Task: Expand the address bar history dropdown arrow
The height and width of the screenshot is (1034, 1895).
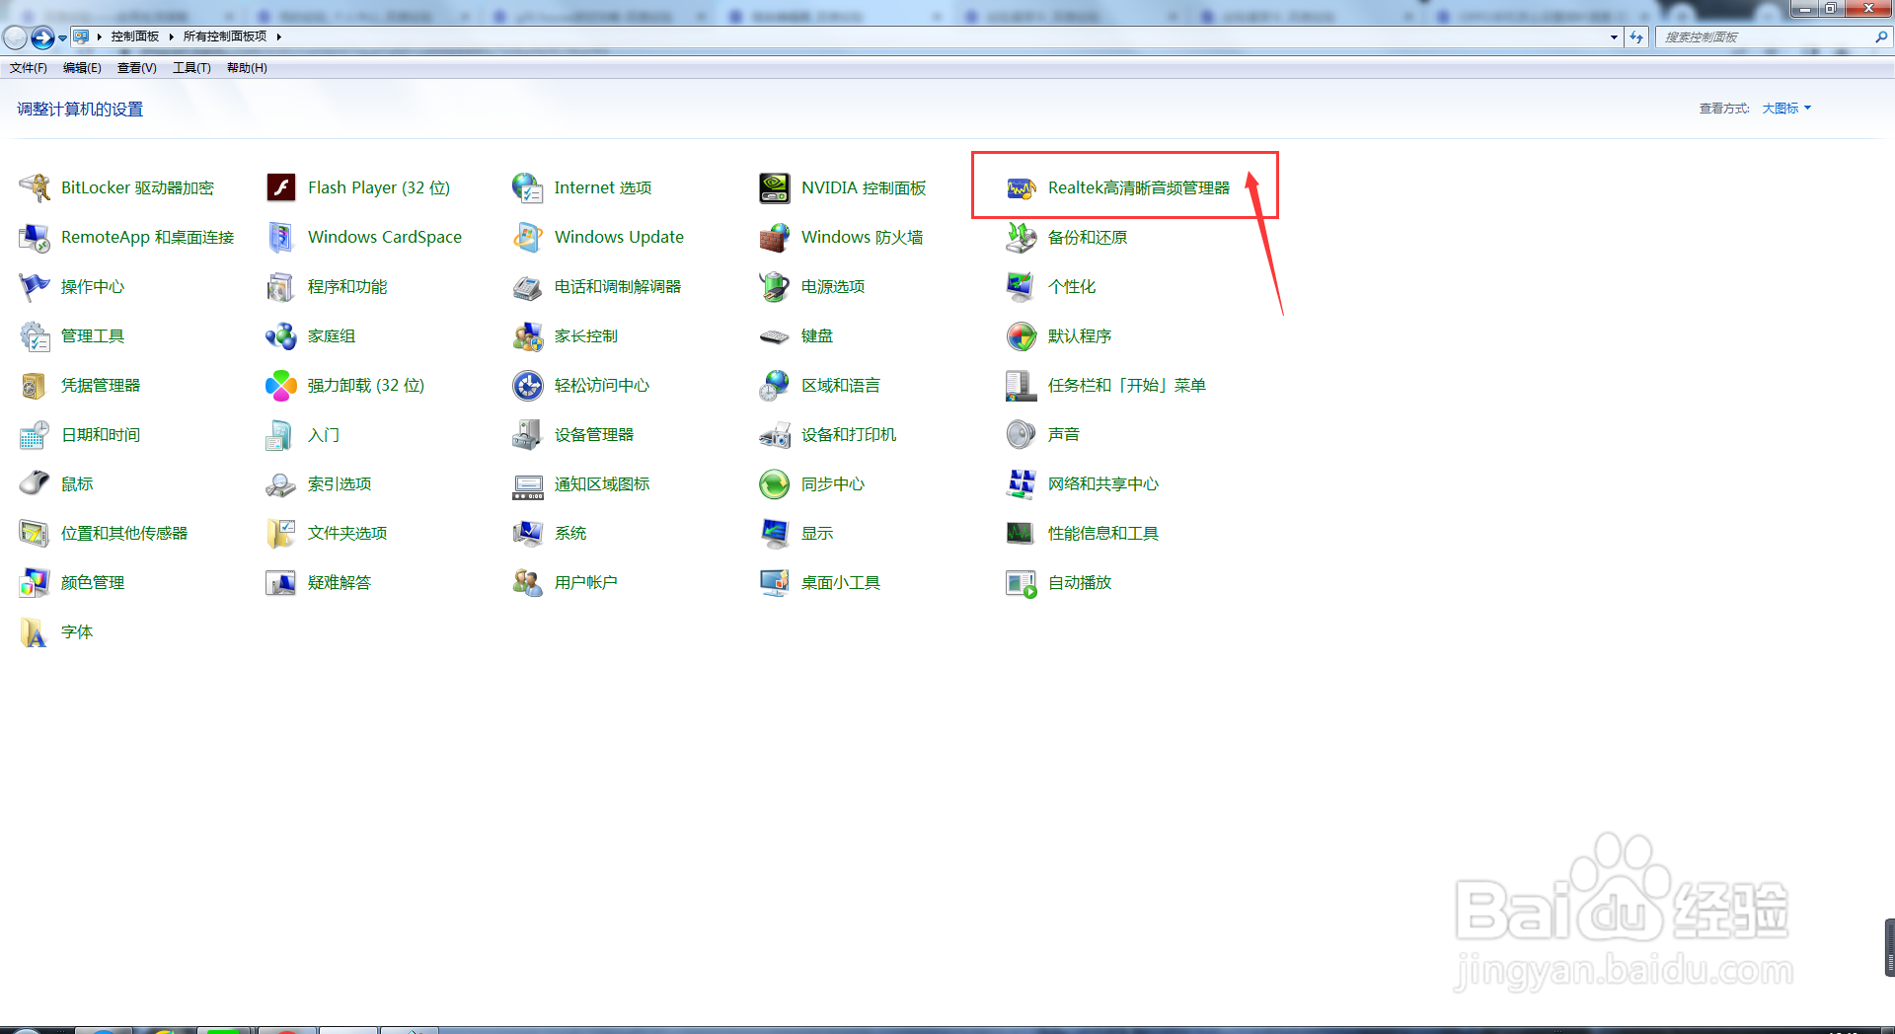Action: [x=1614, y=37]
